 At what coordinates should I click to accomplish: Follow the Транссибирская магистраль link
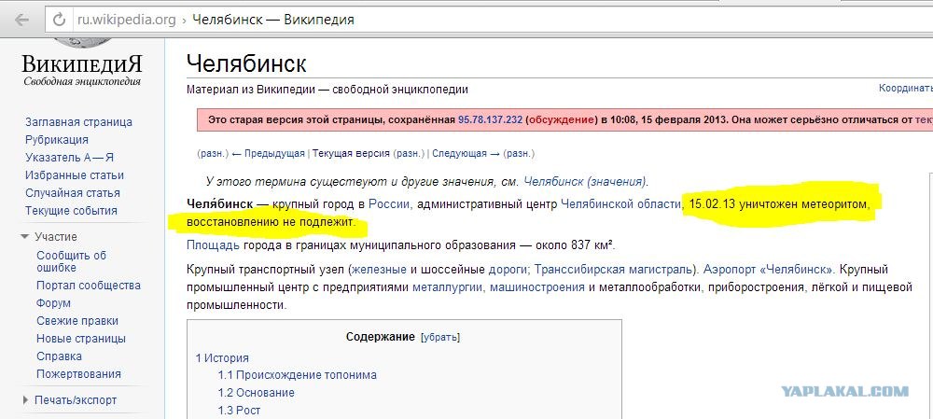(x=614, y=270)
